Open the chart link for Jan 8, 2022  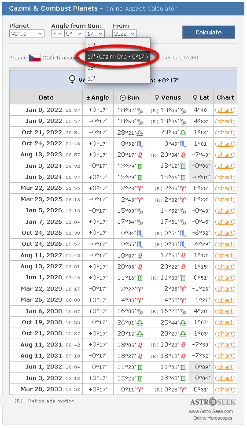225,110
